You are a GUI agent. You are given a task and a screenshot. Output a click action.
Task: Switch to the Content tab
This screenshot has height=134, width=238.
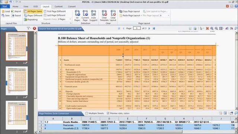(58, 7)
